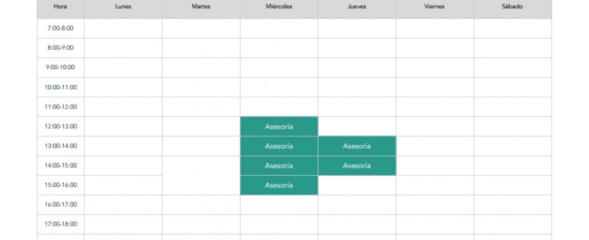Viewport: 589px width, 240px height.
Task: Select the 17:00-18:00 time row label
Action: pos(60,224)
